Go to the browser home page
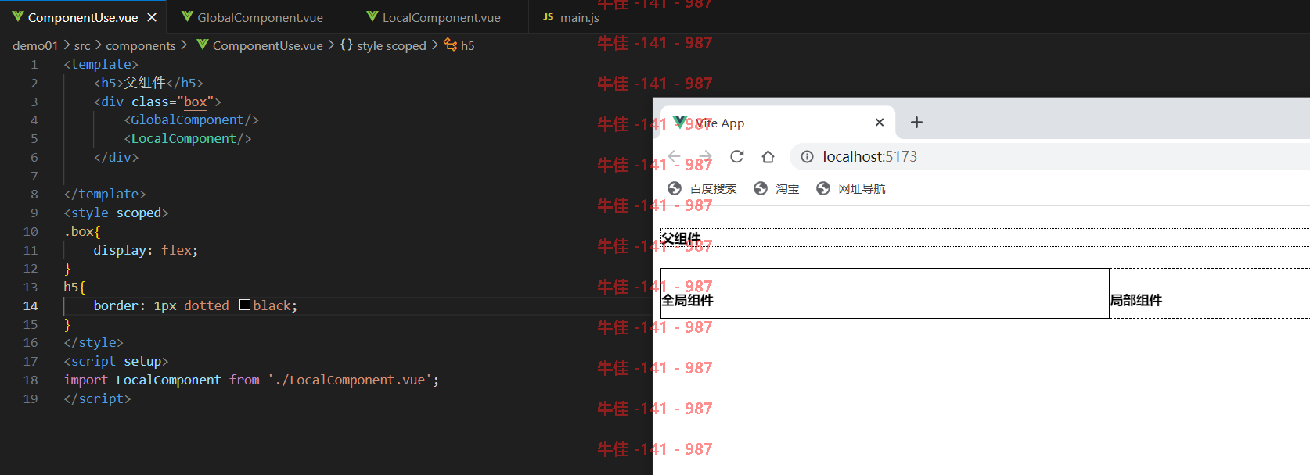1310x475 pixels. [x=768, y=156]
